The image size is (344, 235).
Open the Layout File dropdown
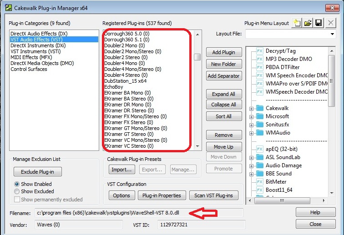pos(333,34)
